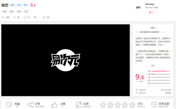
Task: Rate two stars in the bottom bar
Action: (x=110, y=105)
